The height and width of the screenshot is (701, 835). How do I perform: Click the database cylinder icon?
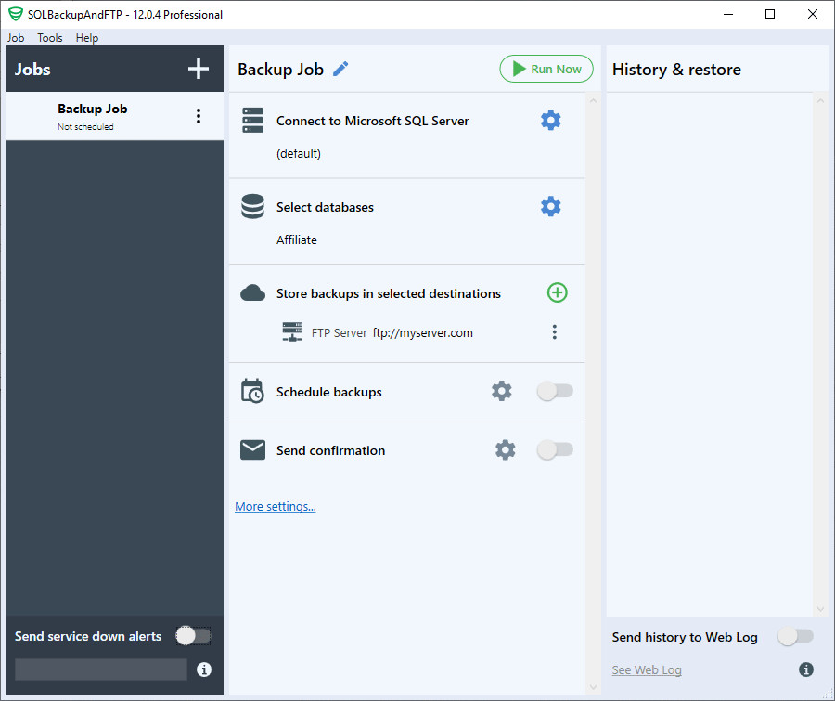pos(252,206)
